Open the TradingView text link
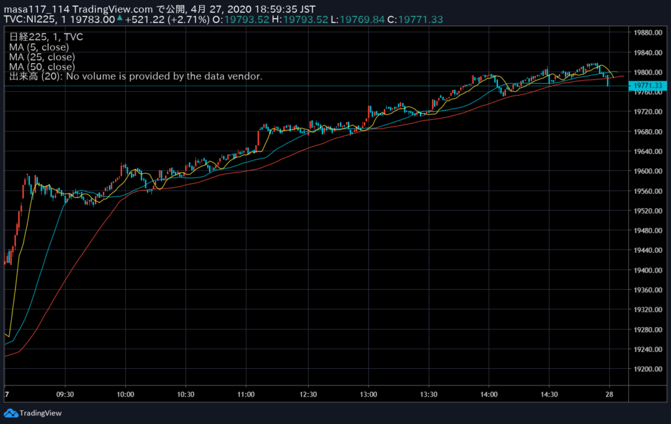This screenshot has width=671, height=424. (41, 414)
